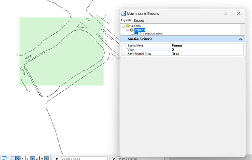Click the Spatial Area Fence value
This screenshot has width=252, height=160.
pos(177,46)
